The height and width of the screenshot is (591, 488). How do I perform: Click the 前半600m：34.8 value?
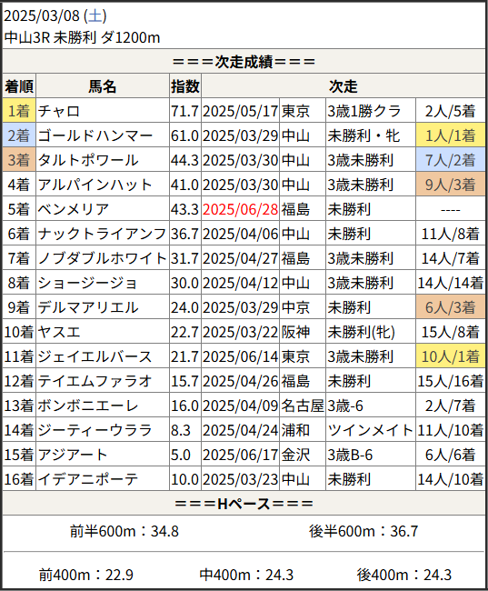tap(124, 531)
